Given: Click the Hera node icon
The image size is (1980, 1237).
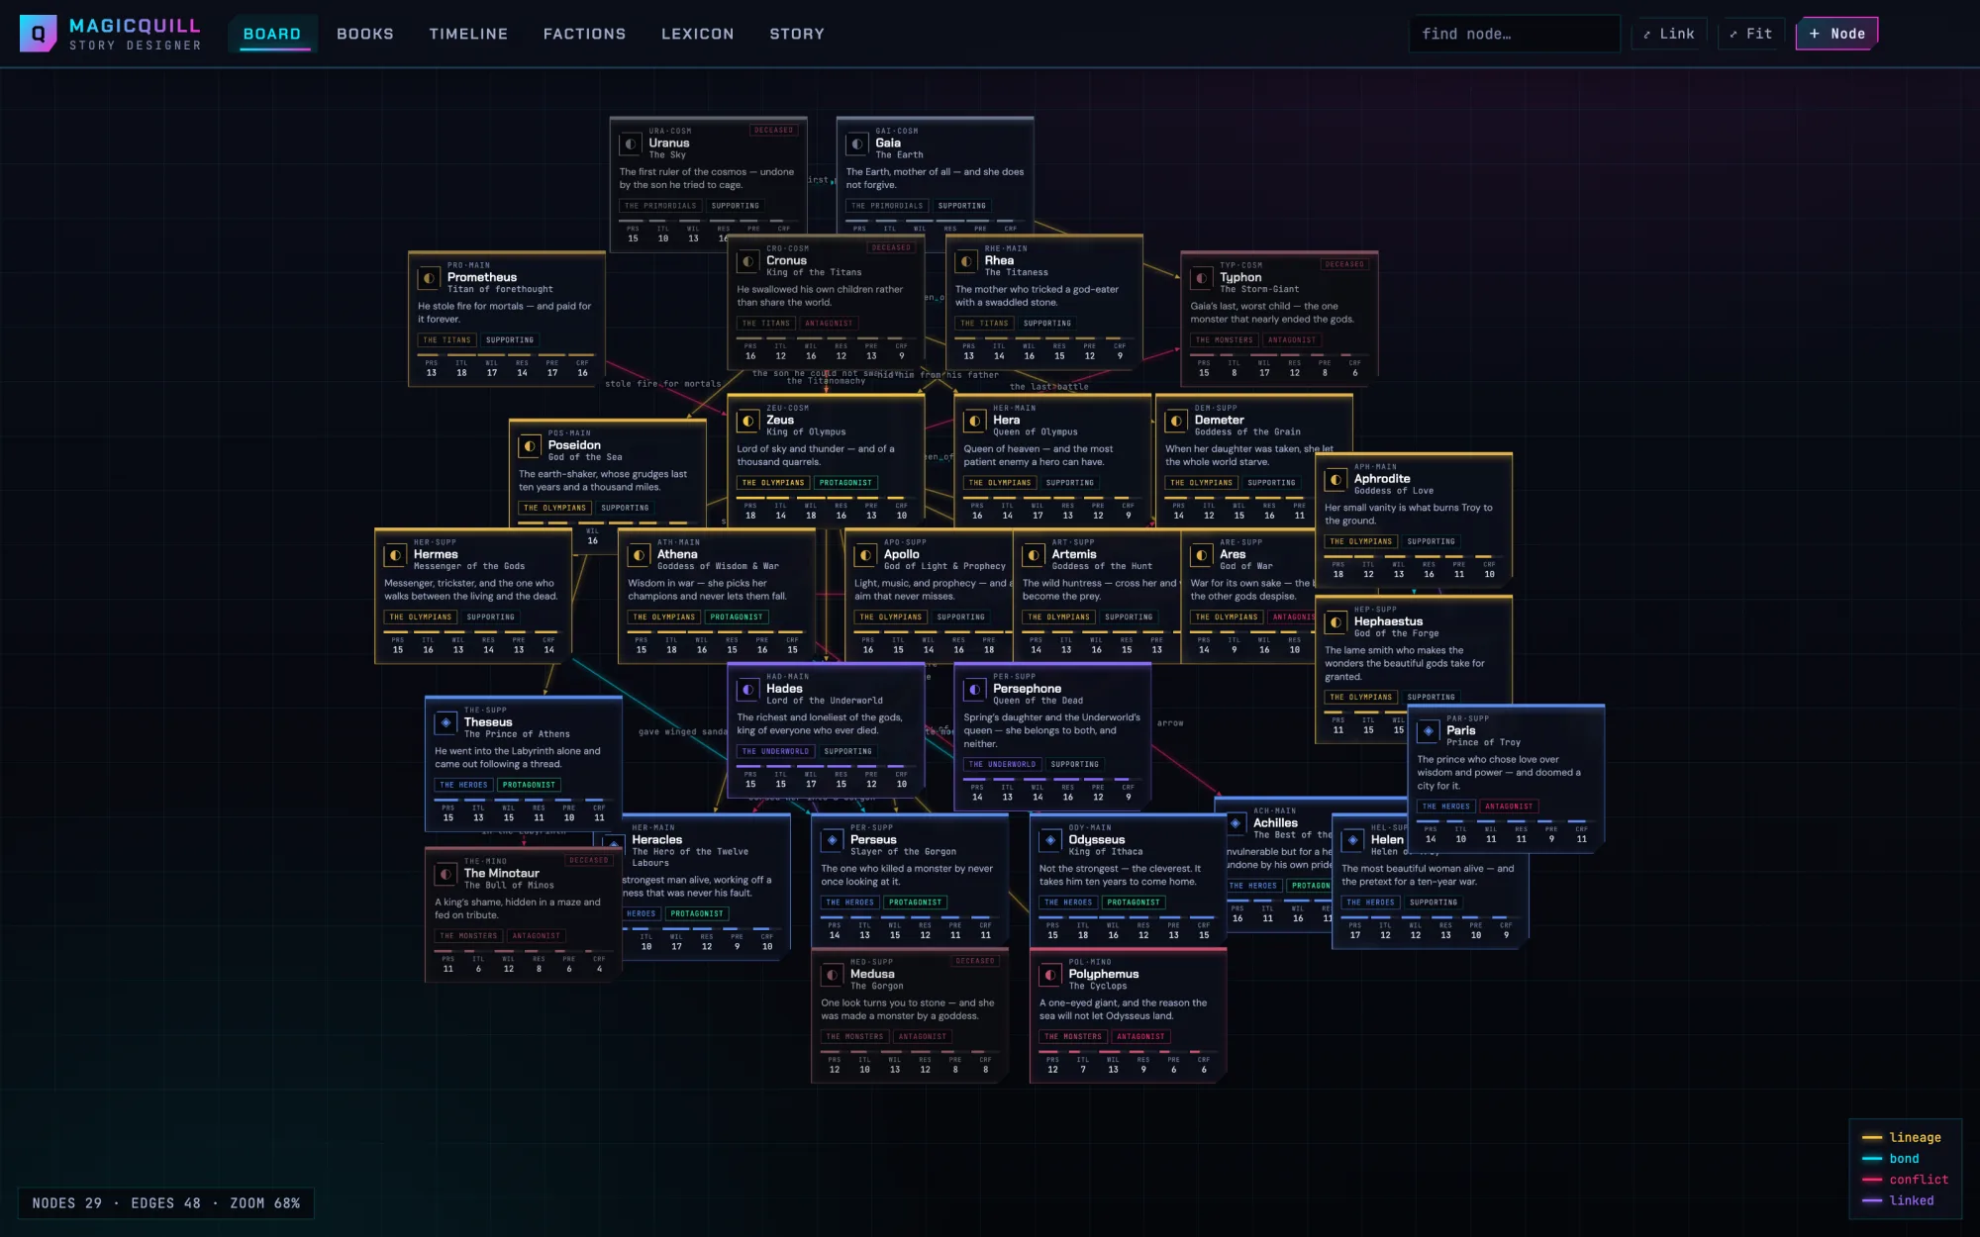Looking at the screenshot, I should (x=975, y=422).
